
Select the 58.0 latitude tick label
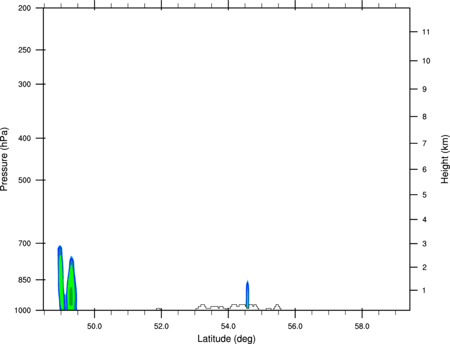click(x=362, y=326)
